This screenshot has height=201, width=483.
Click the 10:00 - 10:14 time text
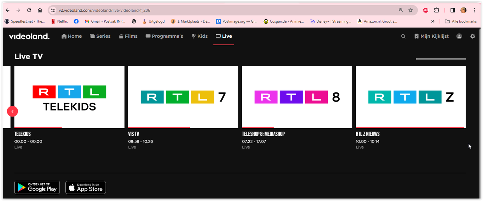coord(368,141)
